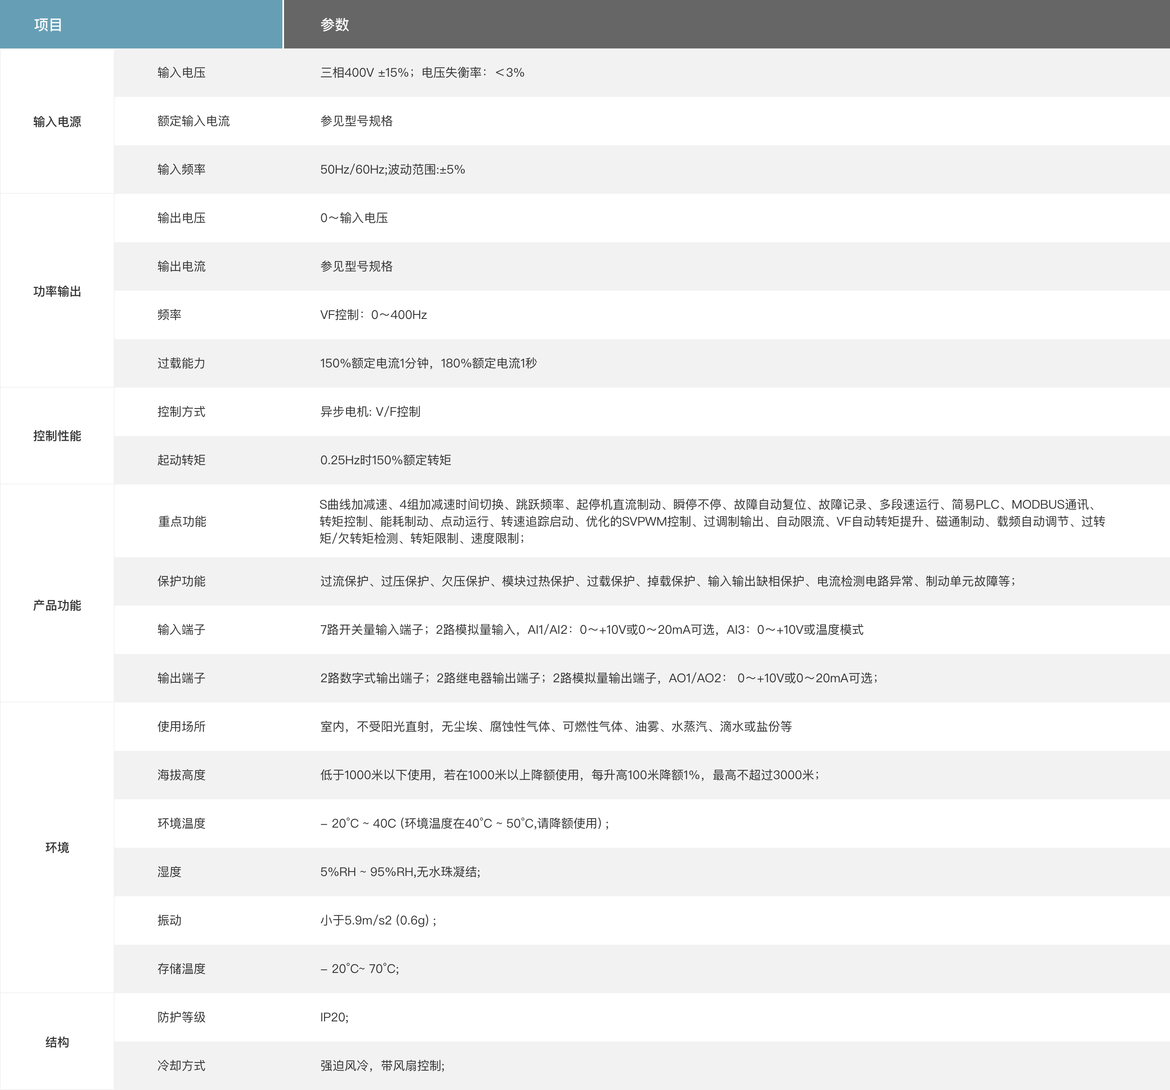Screen dimensions: 1170x1090
Task: Select the 保护功能 row label
Action: (x=181, y=581)
